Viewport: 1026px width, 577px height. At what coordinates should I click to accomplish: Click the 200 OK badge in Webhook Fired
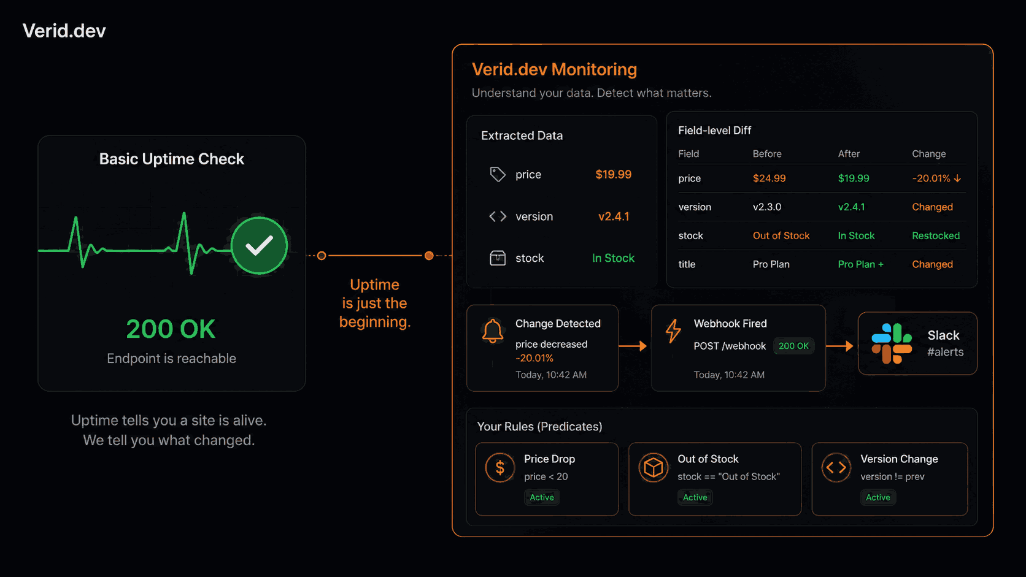793,346
